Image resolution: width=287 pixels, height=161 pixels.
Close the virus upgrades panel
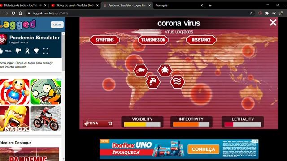[273, 23]
